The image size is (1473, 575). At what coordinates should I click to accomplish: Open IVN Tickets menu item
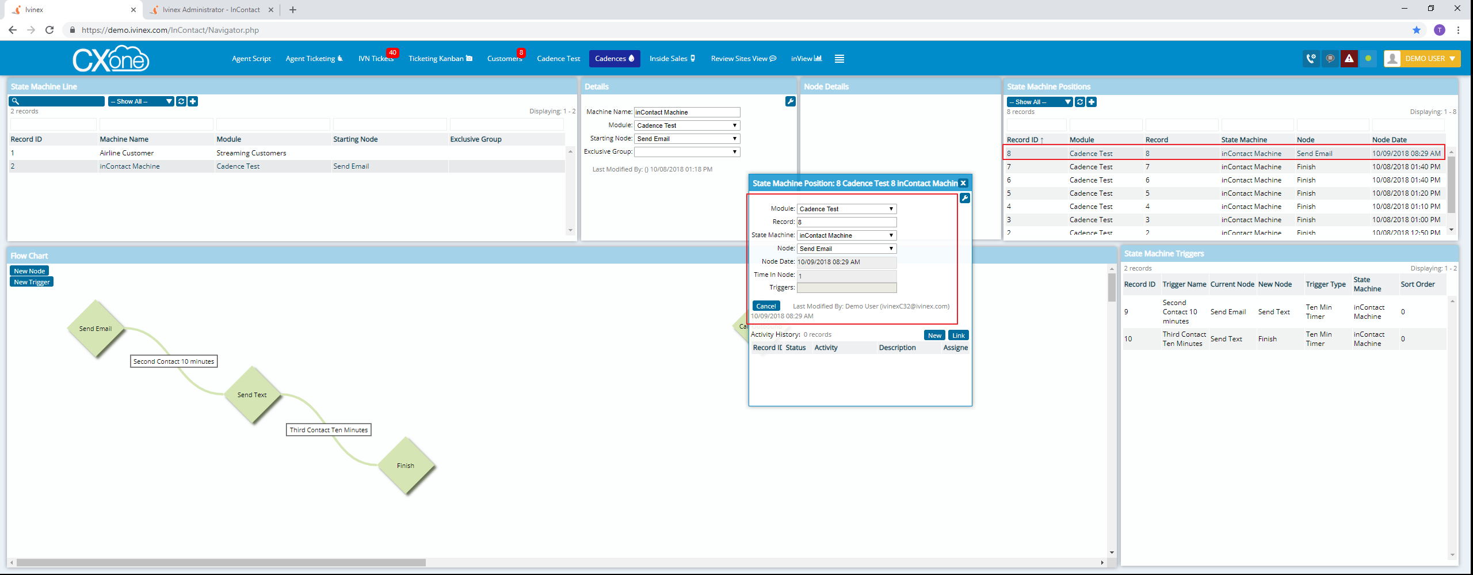click(376, 59)
